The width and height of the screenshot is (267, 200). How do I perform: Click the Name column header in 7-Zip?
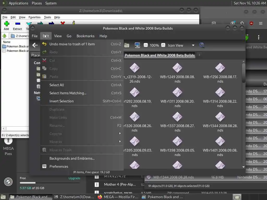[x=7, y=42]
